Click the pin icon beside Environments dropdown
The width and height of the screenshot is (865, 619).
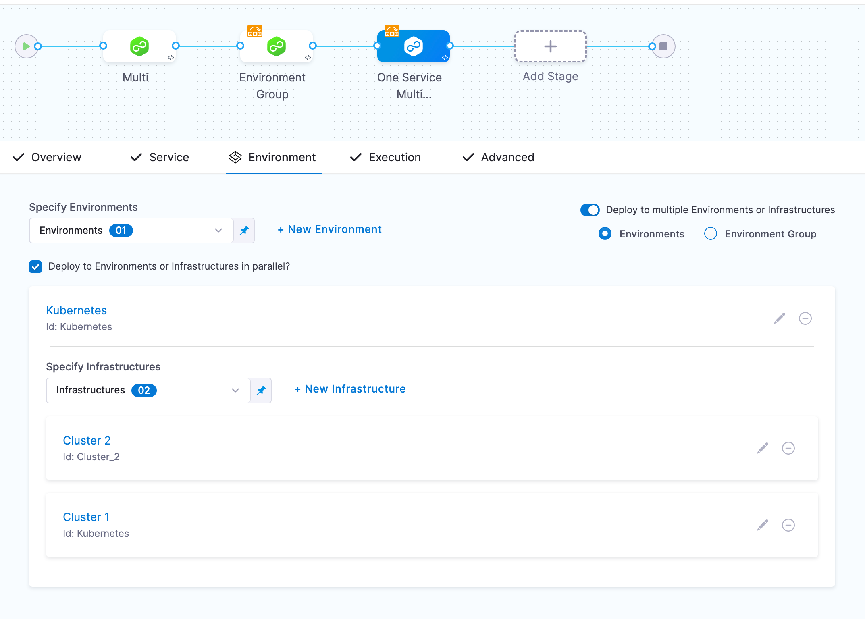(x=244, y=231)
